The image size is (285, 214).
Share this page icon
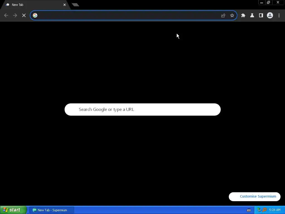point(223,16)
